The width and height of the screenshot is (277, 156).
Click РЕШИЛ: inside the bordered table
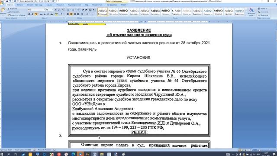[x=139, y=132]
